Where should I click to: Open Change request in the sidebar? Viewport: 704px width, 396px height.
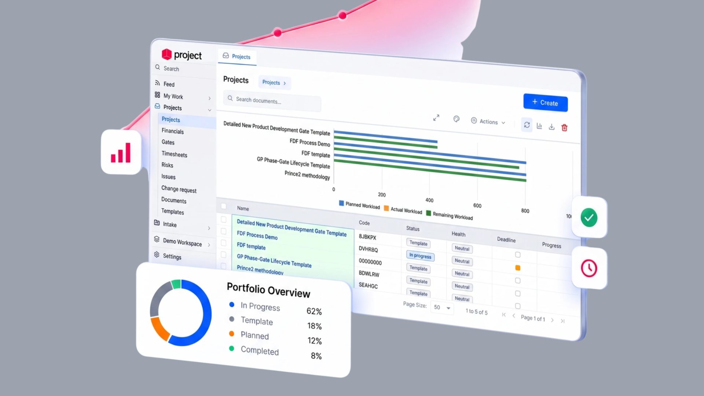[179, 189]
